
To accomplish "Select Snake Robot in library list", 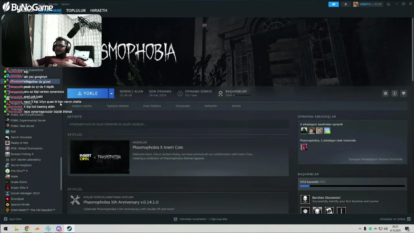I will pos(19,182).
